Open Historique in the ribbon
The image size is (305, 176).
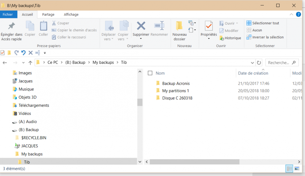230,38
